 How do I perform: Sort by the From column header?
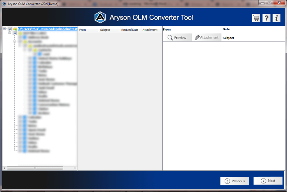tap(89, 29)
